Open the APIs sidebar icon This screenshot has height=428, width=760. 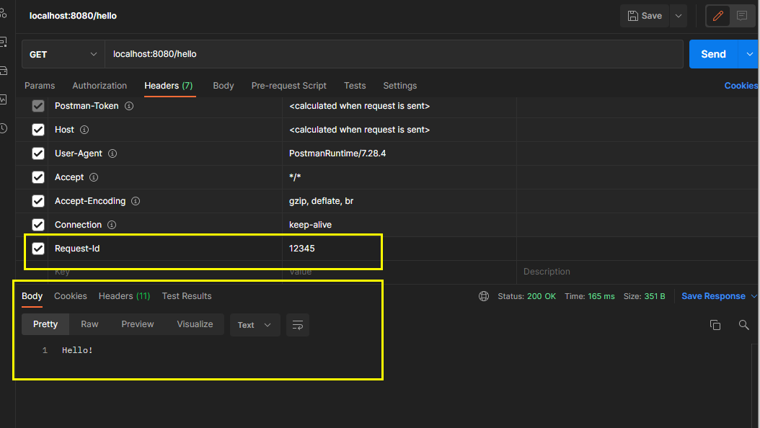click(x=4, y=14)
